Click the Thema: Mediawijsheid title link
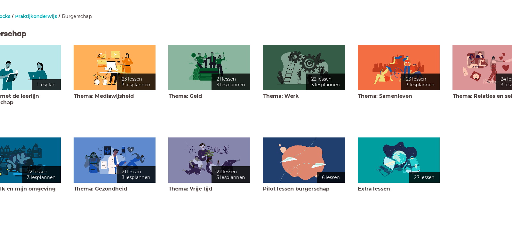Image resolution: width=512 pixels, height=226 pixels. pyautogui.click(x=104, y=96)
